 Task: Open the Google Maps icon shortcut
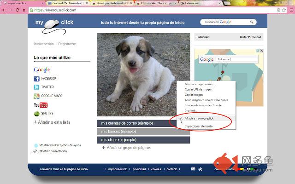coord(36,96)
